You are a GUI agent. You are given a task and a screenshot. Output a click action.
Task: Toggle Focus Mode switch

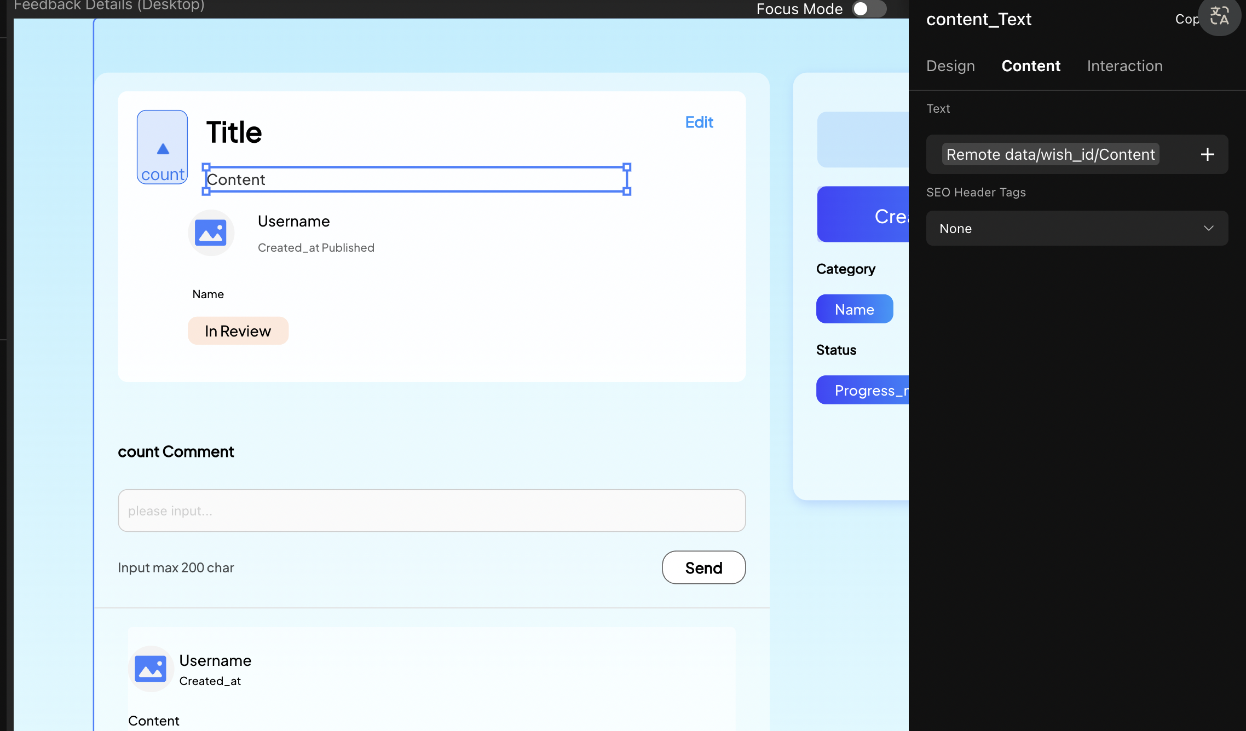click(868, 9)
